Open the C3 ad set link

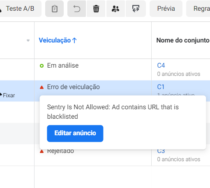click(x=161, y=151)
